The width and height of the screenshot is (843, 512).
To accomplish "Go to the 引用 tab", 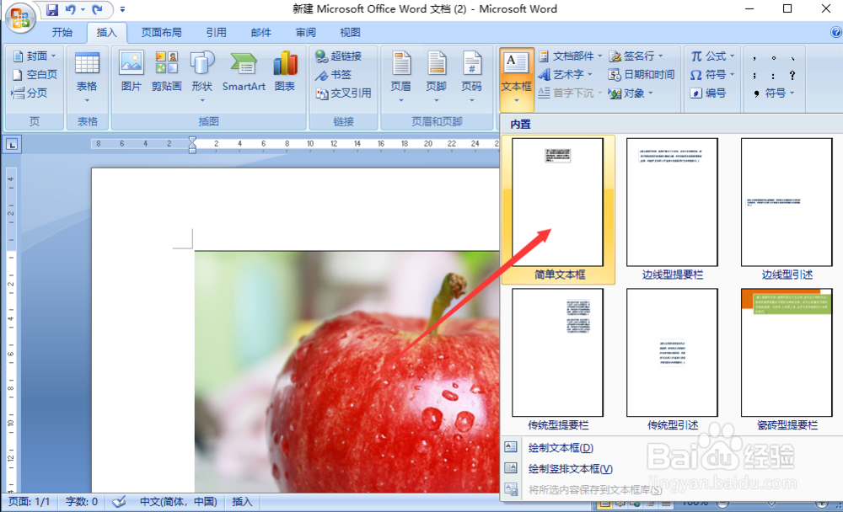I will (216, 33).
